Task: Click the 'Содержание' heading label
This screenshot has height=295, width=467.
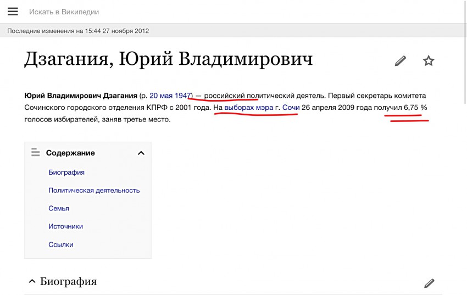Action: point(70,153)
